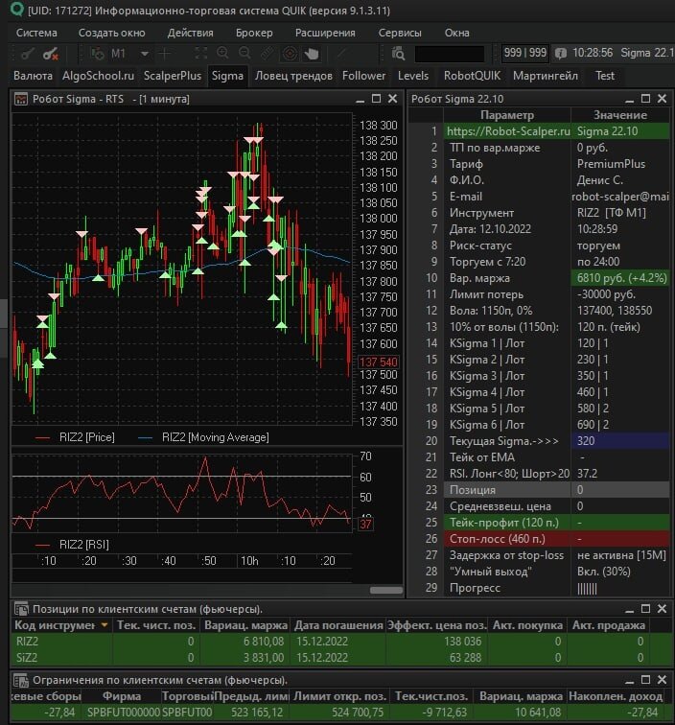Open the Система menu
The image size is (675, 725).
tap(36, 33)
